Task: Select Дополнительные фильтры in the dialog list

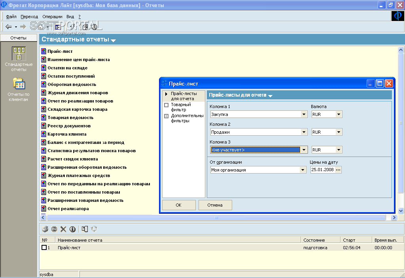Action: coord(187,118)
